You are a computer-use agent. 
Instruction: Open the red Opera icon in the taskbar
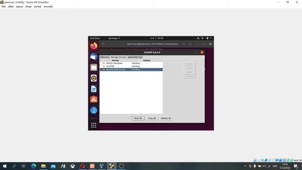(83, 166)
